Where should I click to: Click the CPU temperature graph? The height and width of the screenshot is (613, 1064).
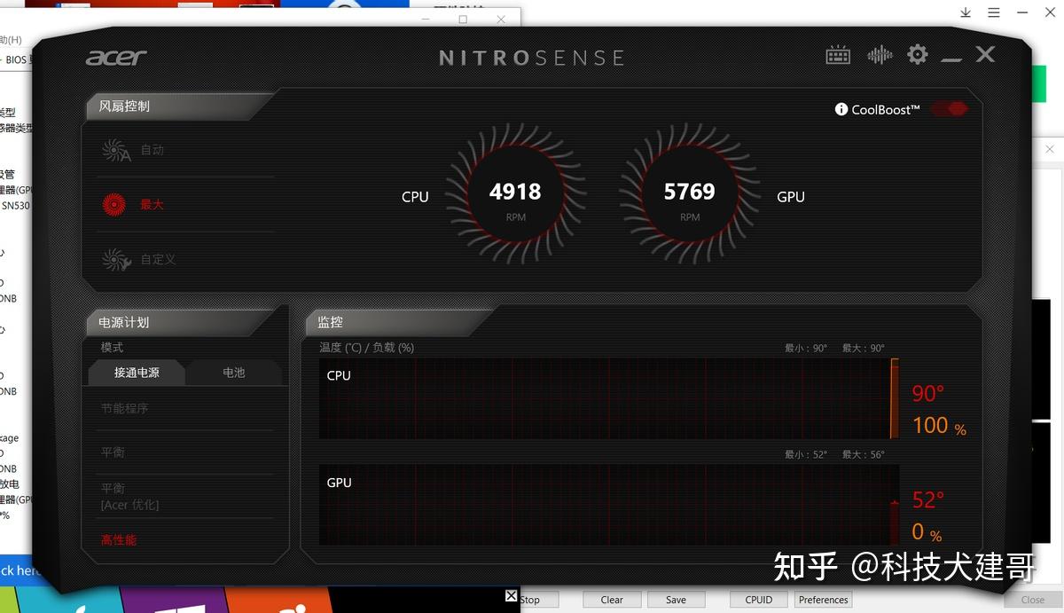click(608, 398)
